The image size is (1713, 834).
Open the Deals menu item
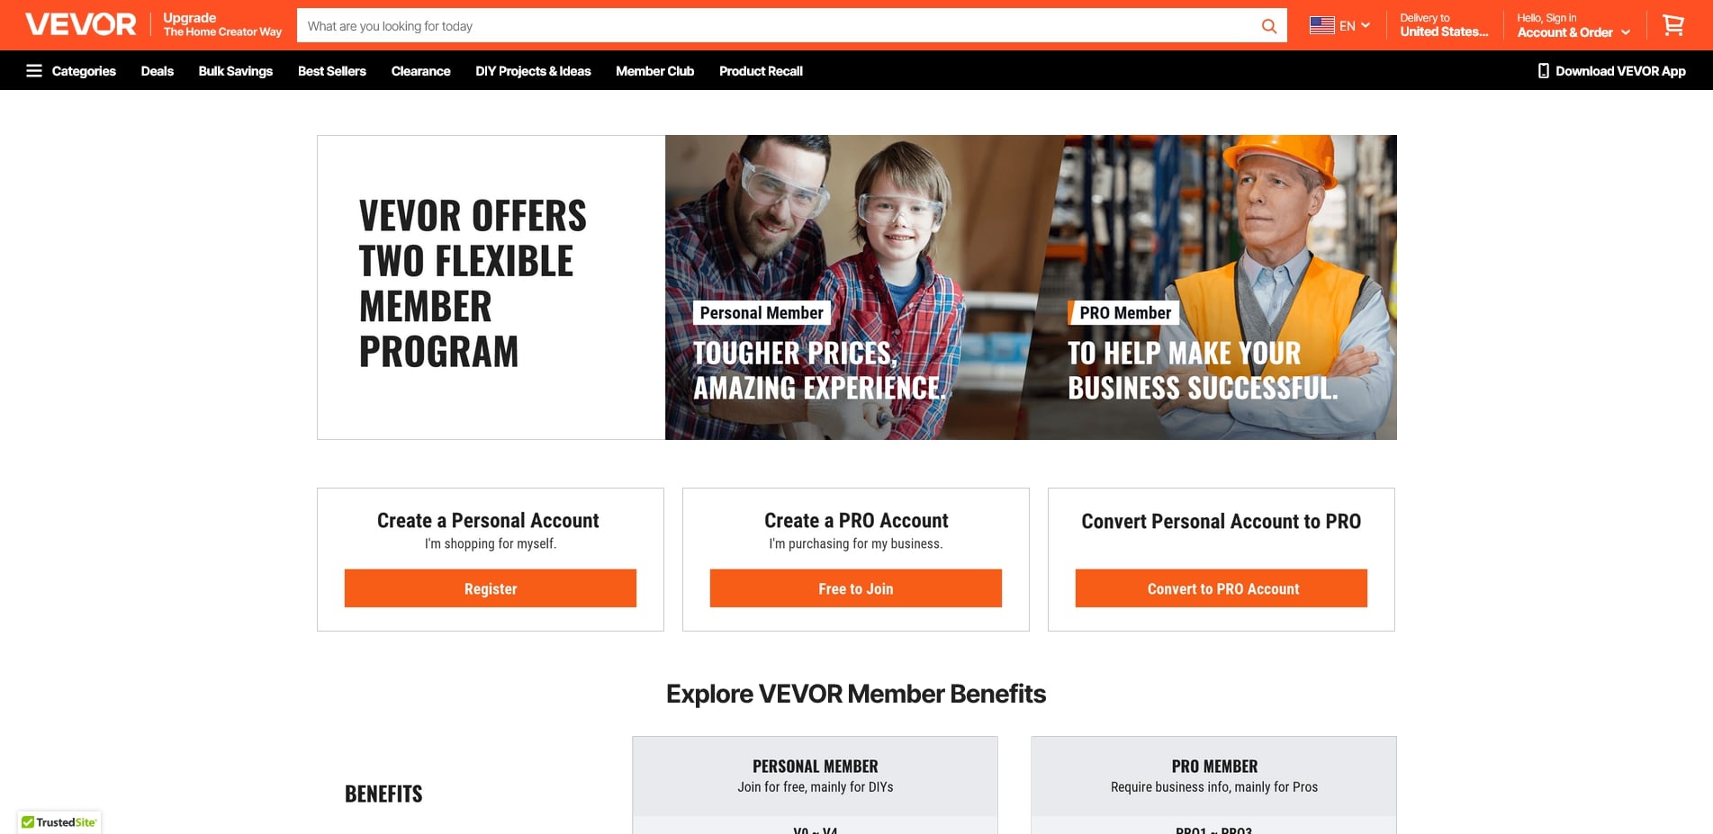tap(157, 71)
